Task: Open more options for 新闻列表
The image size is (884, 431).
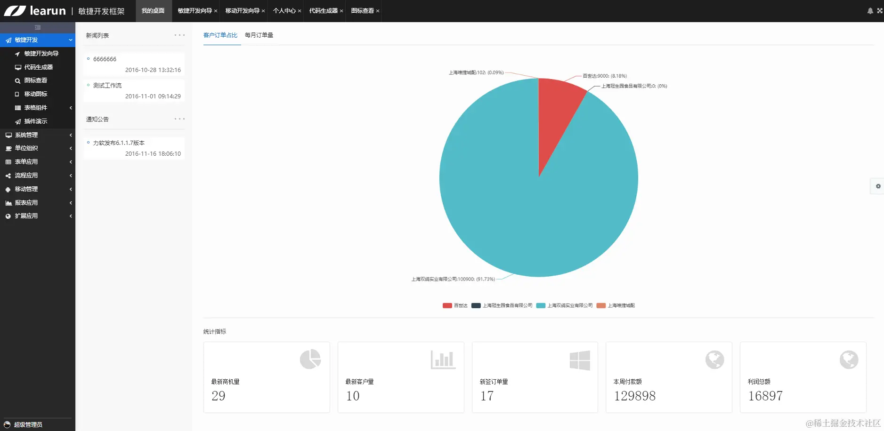Action: [x=179, y=35]
